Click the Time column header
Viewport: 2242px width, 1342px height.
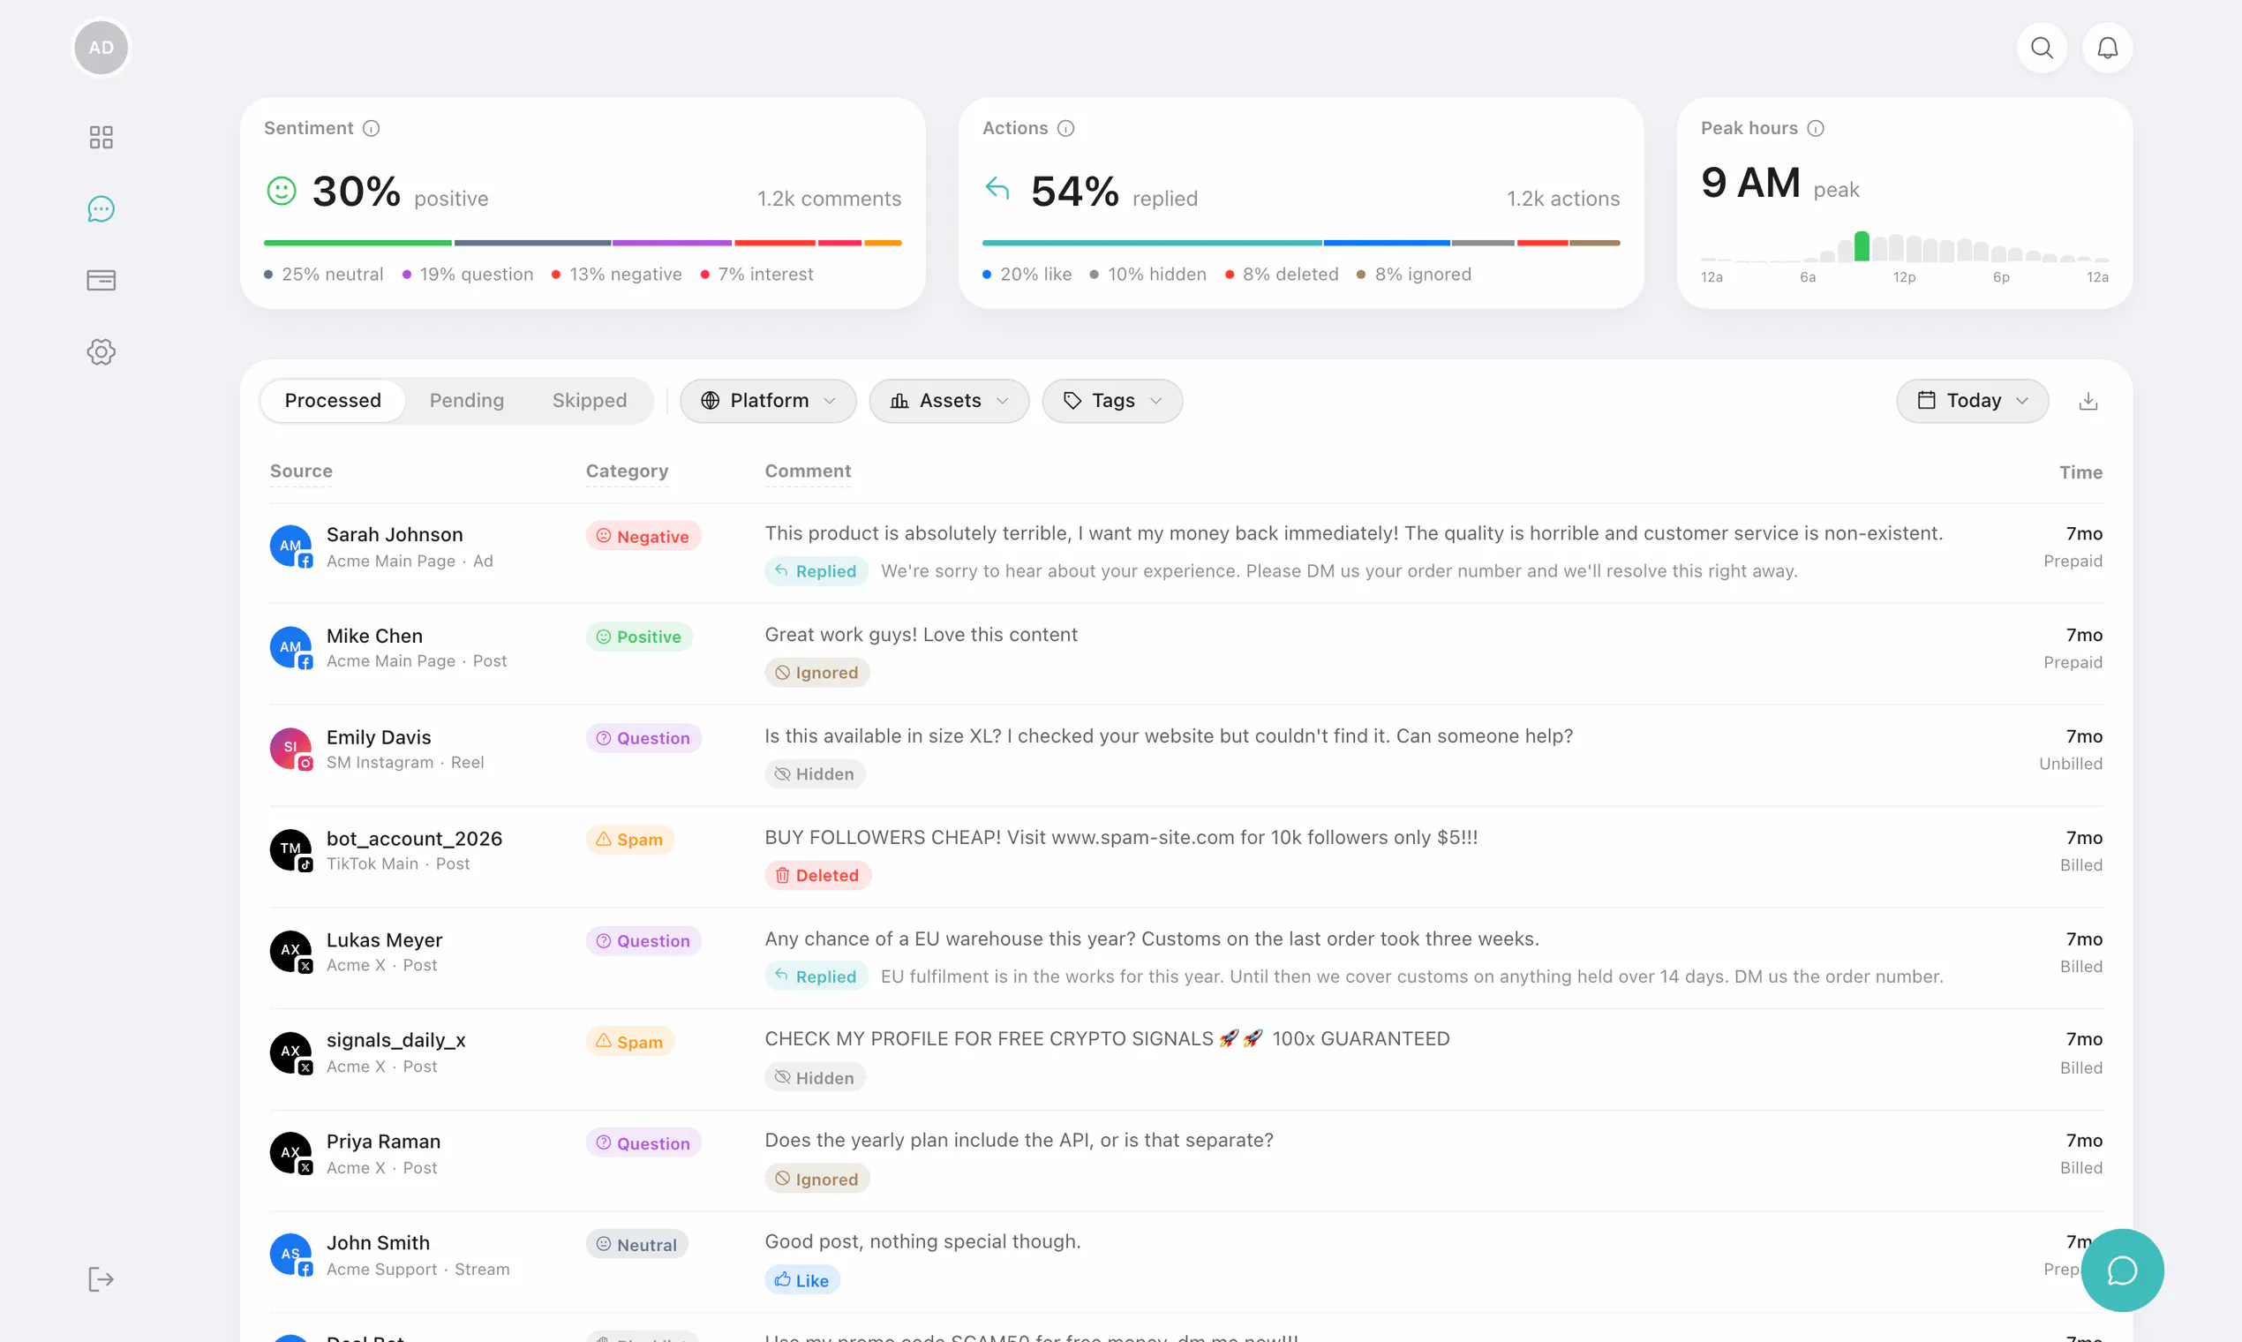[2081, 472]
